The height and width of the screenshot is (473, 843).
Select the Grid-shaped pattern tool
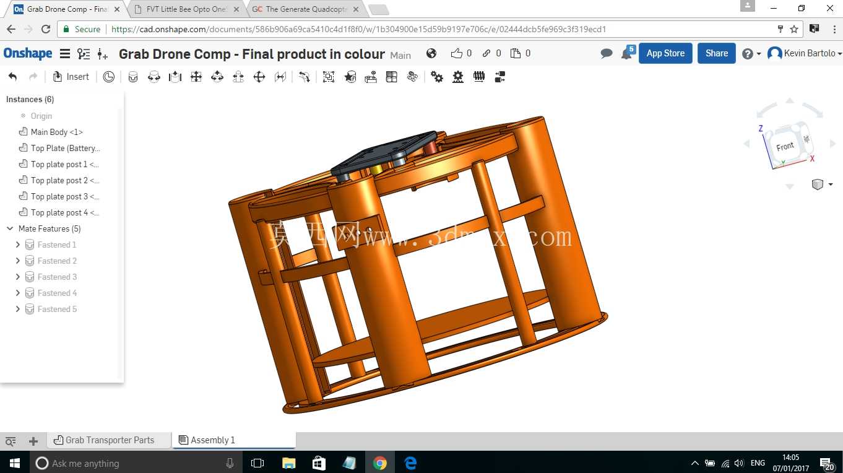point(391,77)
